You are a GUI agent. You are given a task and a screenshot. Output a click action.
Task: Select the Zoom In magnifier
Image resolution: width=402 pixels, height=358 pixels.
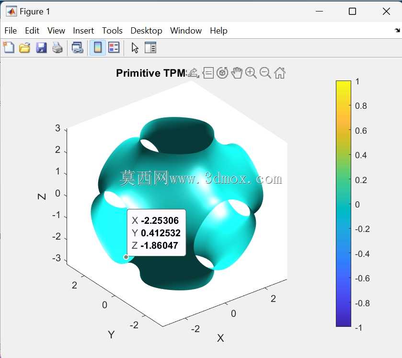(x=251, y=73)
